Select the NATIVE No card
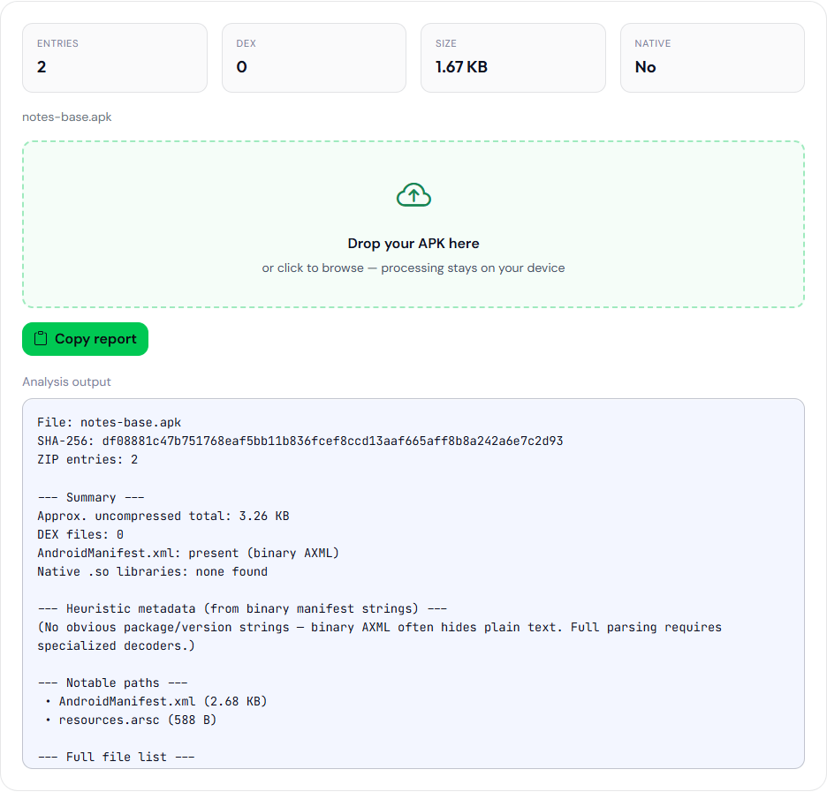 [712, 57]
